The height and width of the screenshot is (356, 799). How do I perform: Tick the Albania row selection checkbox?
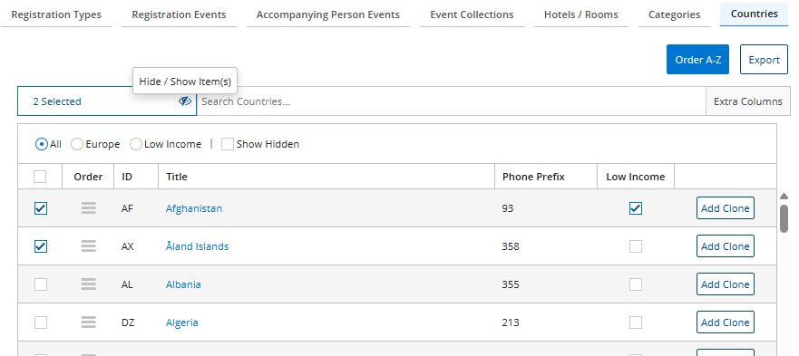[x=41, y=284]
